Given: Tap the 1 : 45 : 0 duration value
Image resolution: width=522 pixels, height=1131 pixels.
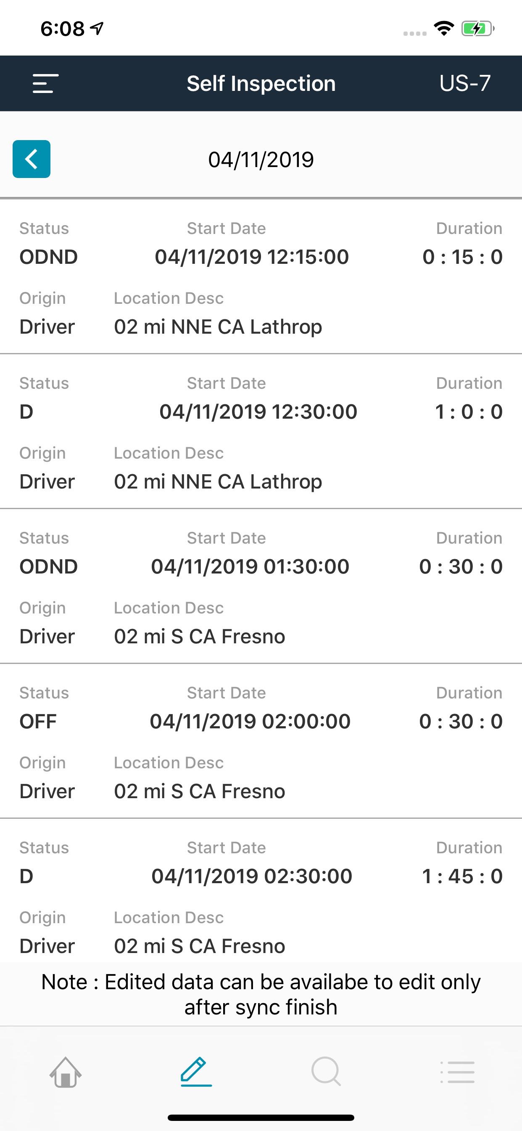Looking at the screenshot, I should [462, 876].
